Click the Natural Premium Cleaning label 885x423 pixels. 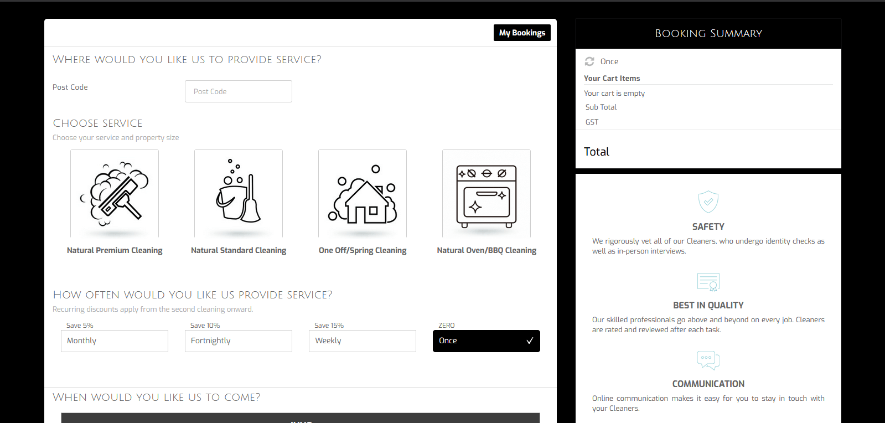pyautogui.click(x=115, y=250)
